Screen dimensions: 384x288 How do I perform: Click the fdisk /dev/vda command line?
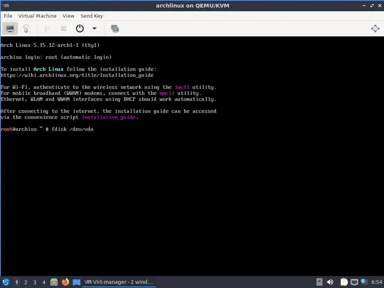(72, 129)
